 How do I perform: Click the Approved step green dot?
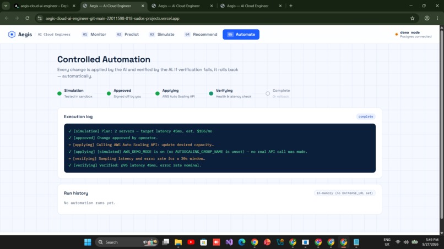pos(109,93)
